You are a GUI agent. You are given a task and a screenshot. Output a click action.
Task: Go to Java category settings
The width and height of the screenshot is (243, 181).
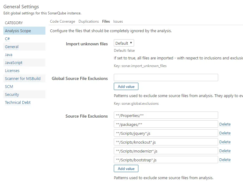pyautogui.click(x=9, y=55)
